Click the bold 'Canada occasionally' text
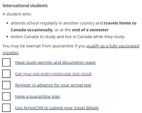 tap(32, 30)
